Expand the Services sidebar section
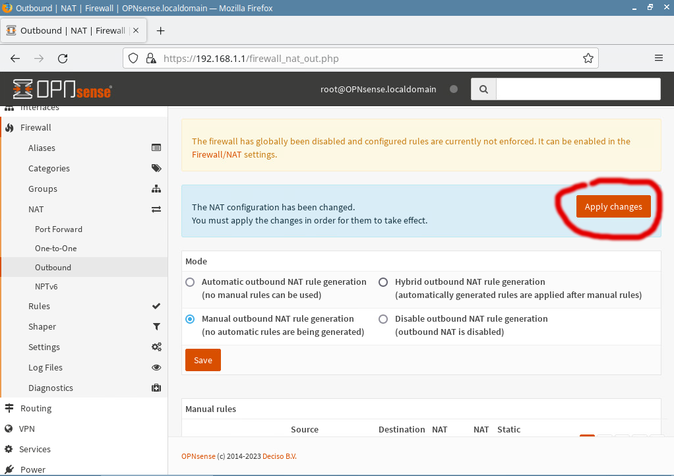 tap(35, 450)
